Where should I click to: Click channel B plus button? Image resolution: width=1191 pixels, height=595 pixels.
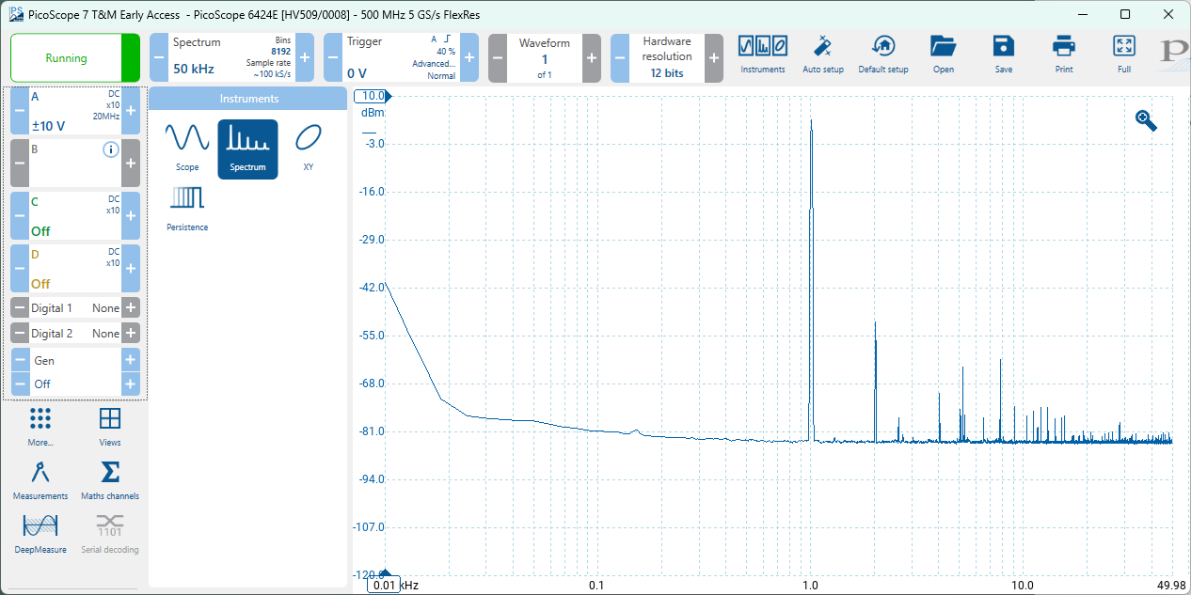click(131, 163)
